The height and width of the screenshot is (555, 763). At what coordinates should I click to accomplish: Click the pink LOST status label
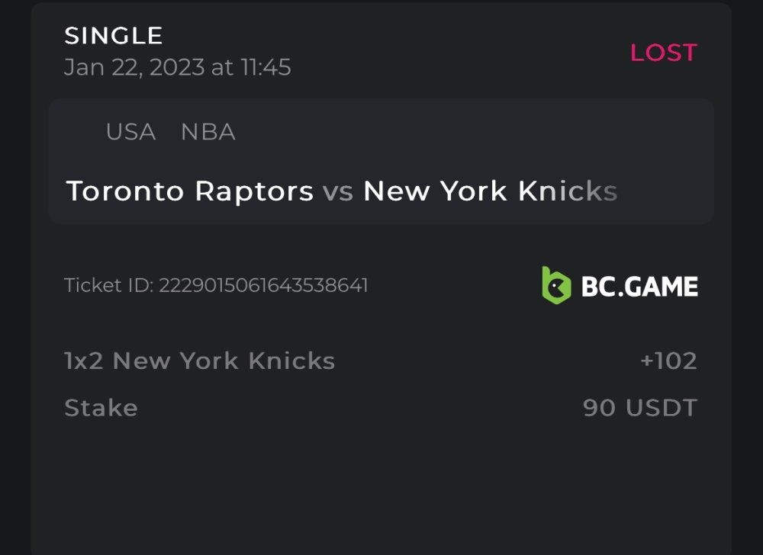(x=663, y=53)
